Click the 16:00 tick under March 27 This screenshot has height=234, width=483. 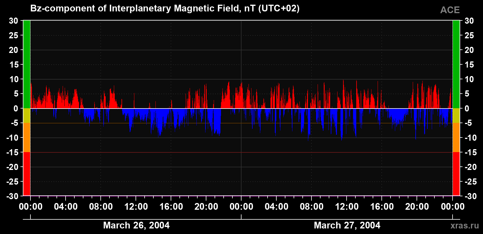pyautogui.click(x=382, y=207)
